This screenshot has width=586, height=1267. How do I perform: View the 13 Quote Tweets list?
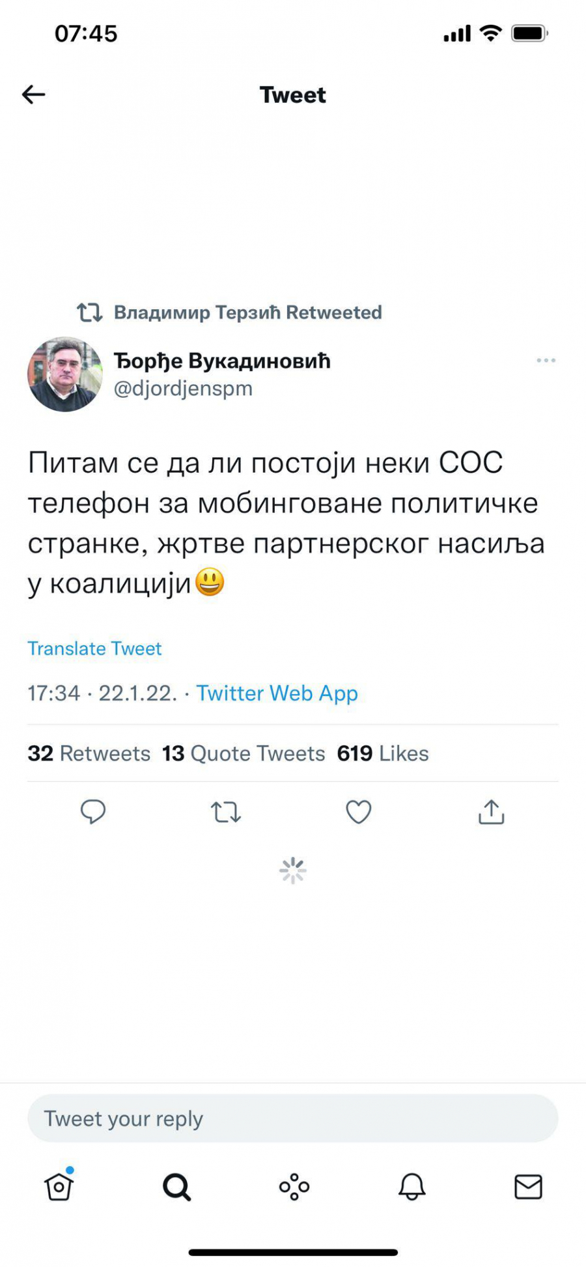pyautogui.click(x=244, y=753)
